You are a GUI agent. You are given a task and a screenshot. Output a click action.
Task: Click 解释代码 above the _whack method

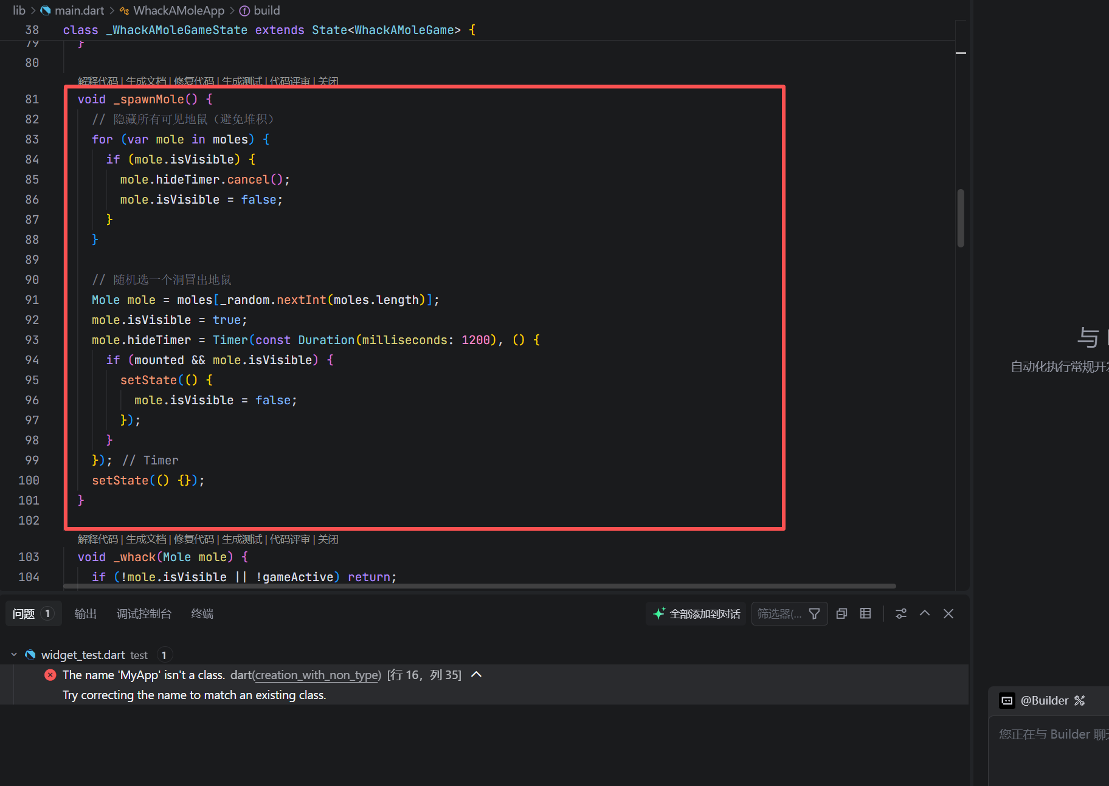98,539
